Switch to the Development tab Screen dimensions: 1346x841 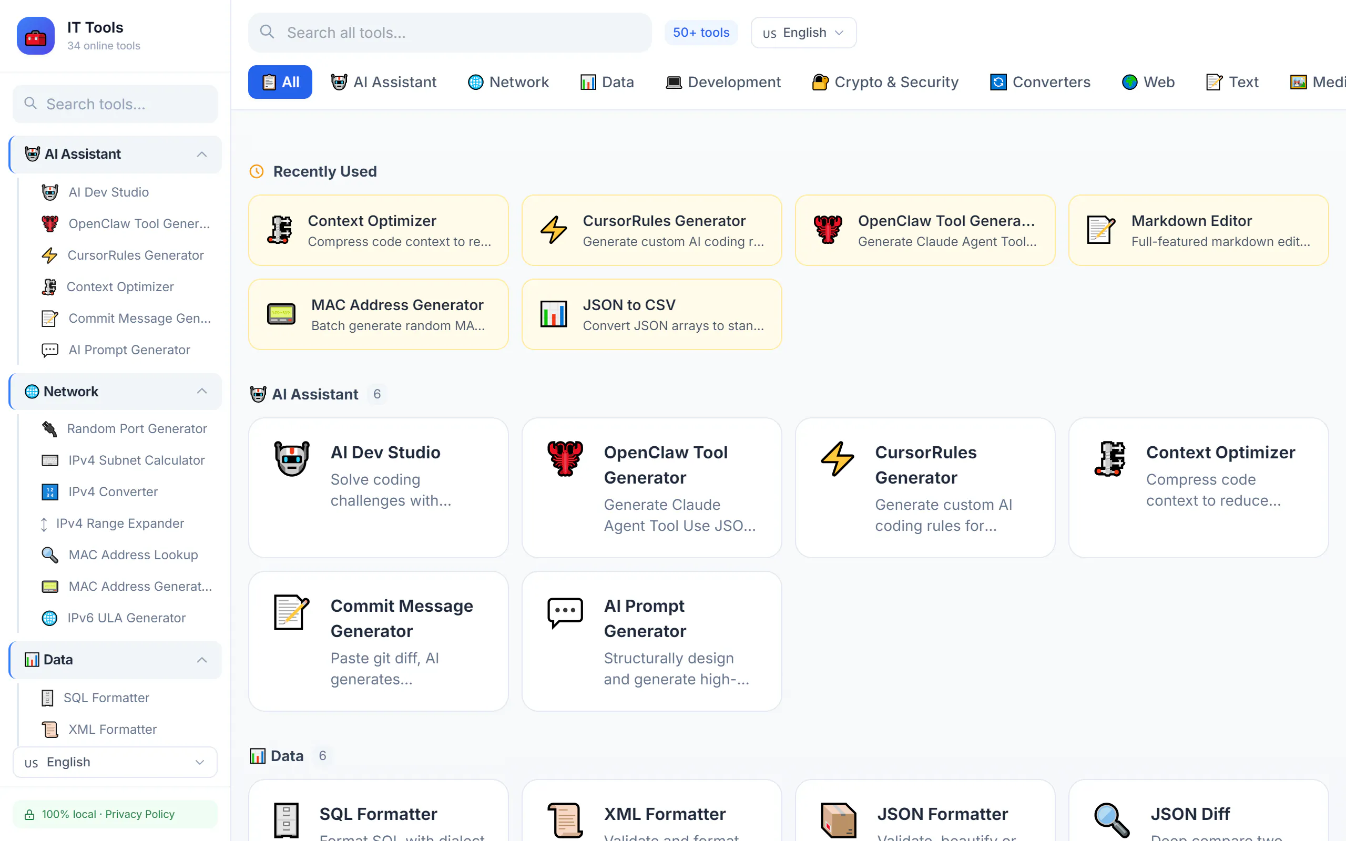pyautogui.click(x=723, y=83)
